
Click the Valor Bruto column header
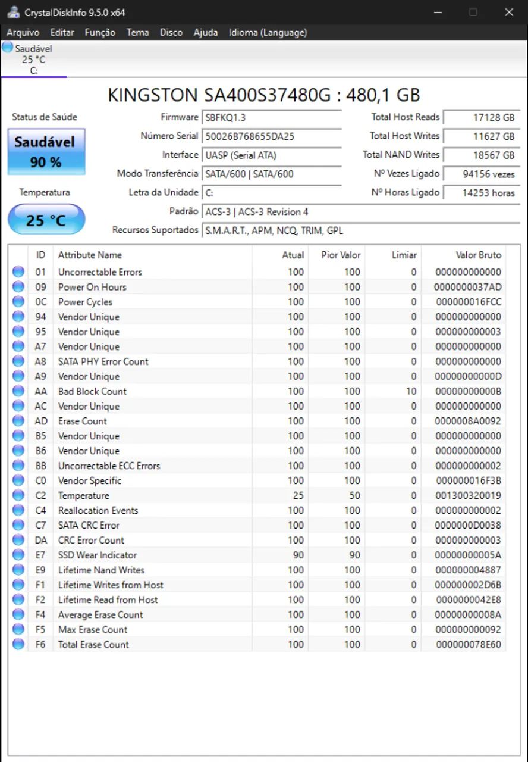click(x=463, y=255)
